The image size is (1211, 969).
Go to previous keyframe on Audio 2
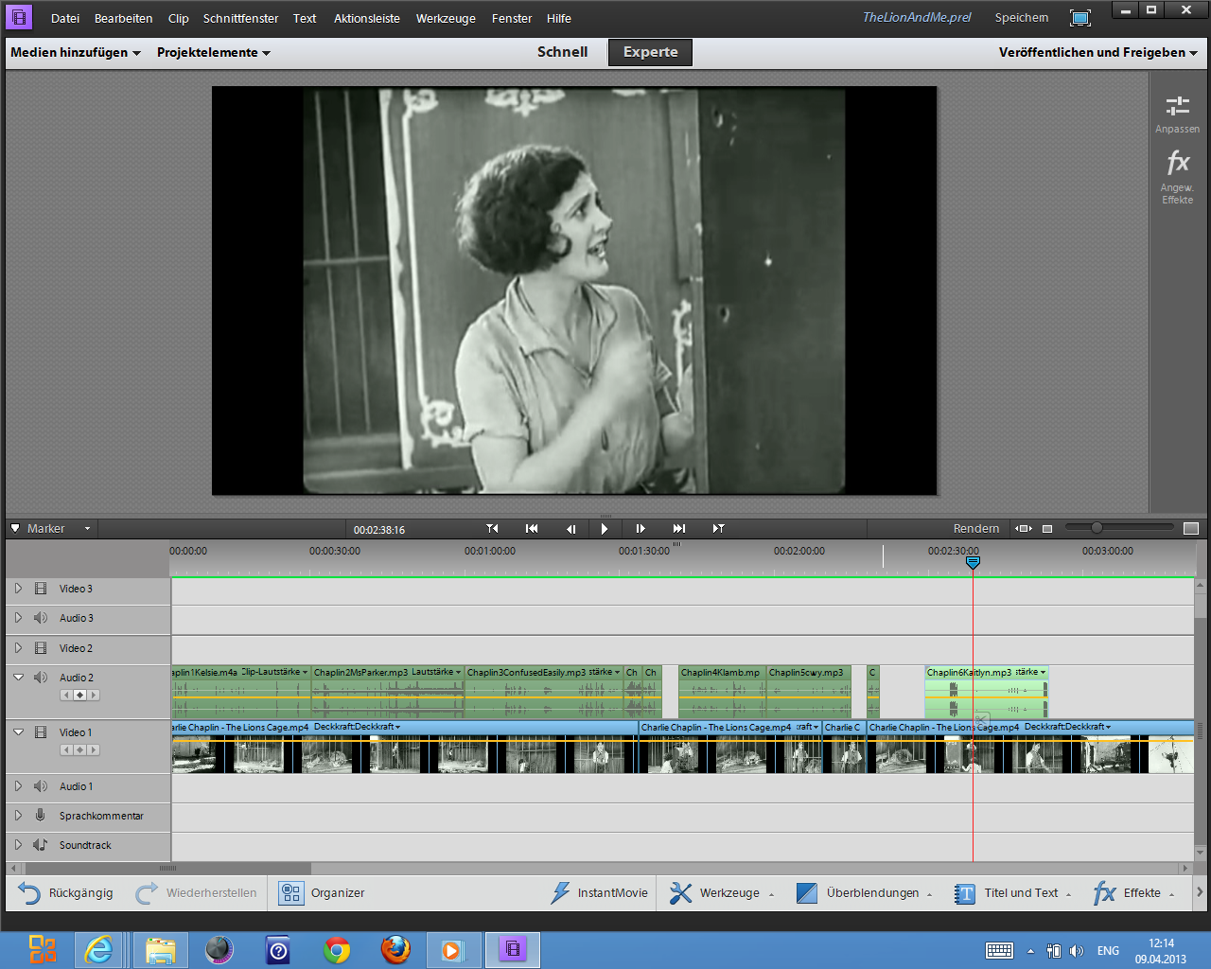click(66, 696)
